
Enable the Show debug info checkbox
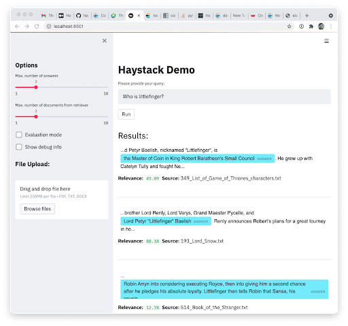[19, 147]
